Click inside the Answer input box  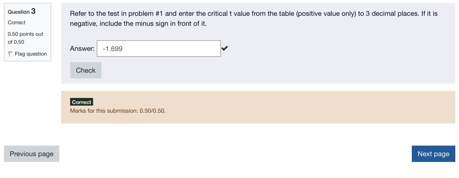click(x=158, y=48)
